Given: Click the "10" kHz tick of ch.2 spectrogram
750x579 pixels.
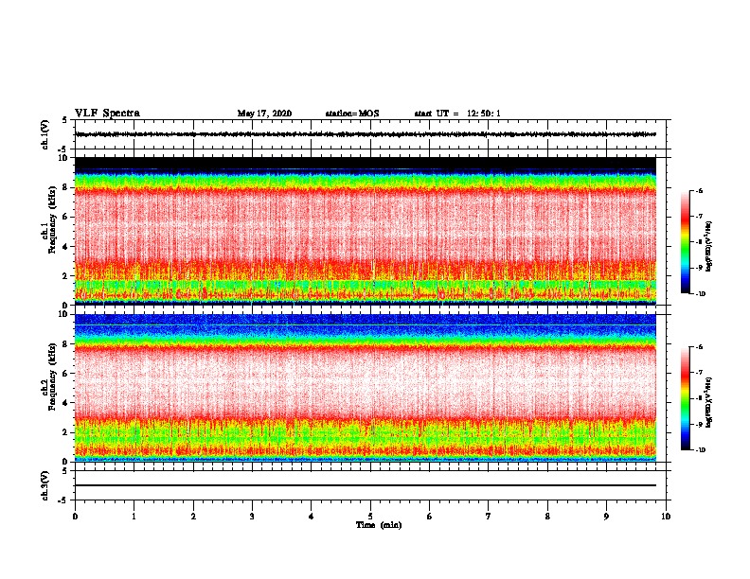Looking at the screenshot, I should (x=63, y=314).
